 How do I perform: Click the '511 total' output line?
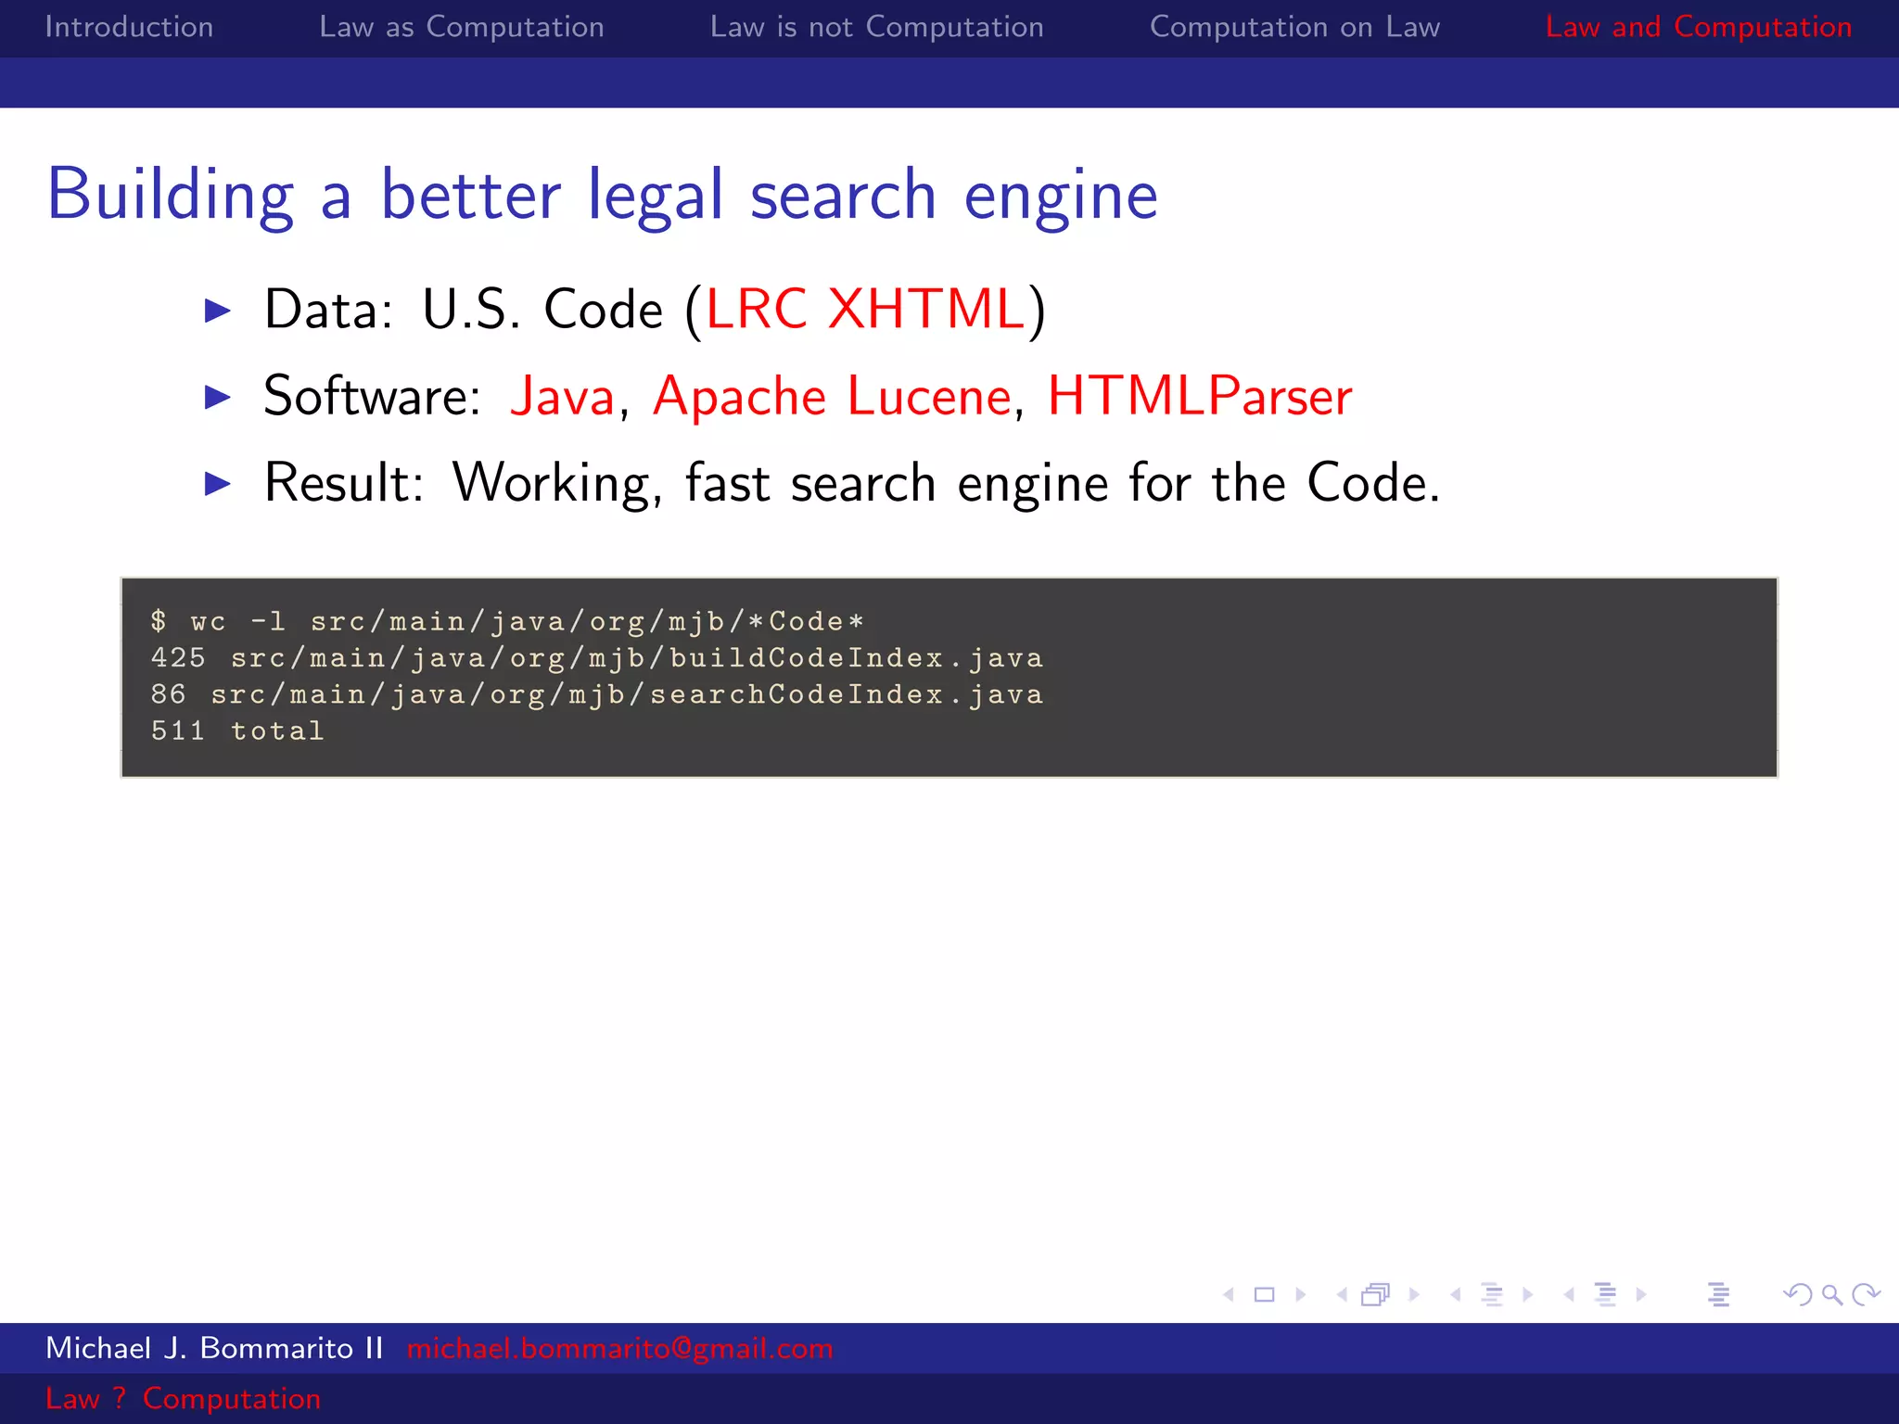[x=237, y=731]
